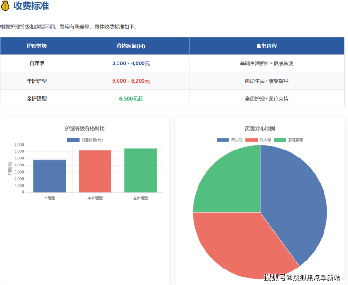This screenshot has width=348, height=285.
Task: Click the 价格区间(月) column header
Action: pyautogui.click(x=131, y=46)
